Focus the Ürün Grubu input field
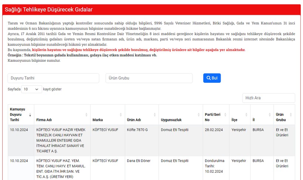This screenshot has height=180, width=303. click(x=149, y=78)
